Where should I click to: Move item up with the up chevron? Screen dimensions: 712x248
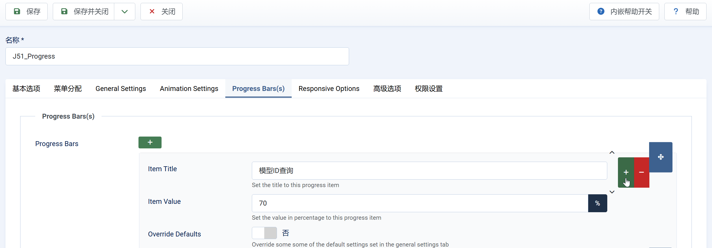click(x=612, y=152)
